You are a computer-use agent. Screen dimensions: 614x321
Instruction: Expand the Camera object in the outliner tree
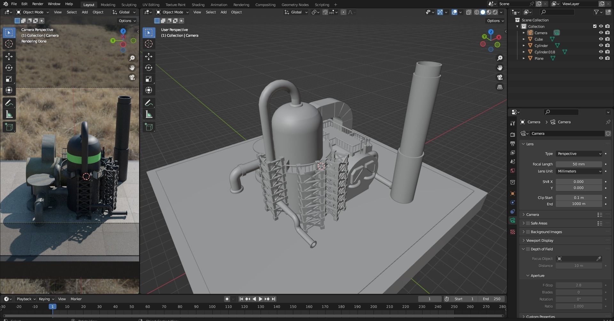[523, 33]
